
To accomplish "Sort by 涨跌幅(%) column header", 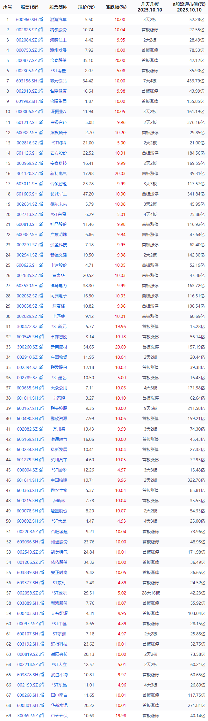I will pyautogui.click(x=116, y=7).
